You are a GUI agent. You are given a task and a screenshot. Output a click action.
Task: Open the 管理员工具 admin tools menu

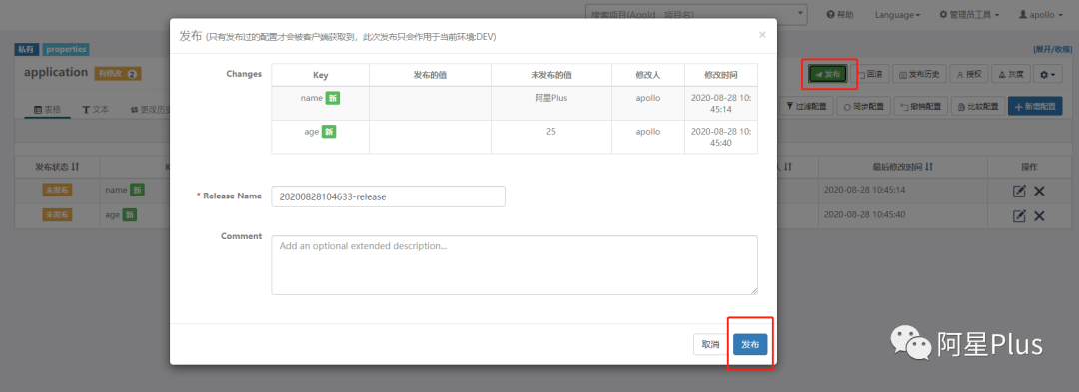click(969, 14)
